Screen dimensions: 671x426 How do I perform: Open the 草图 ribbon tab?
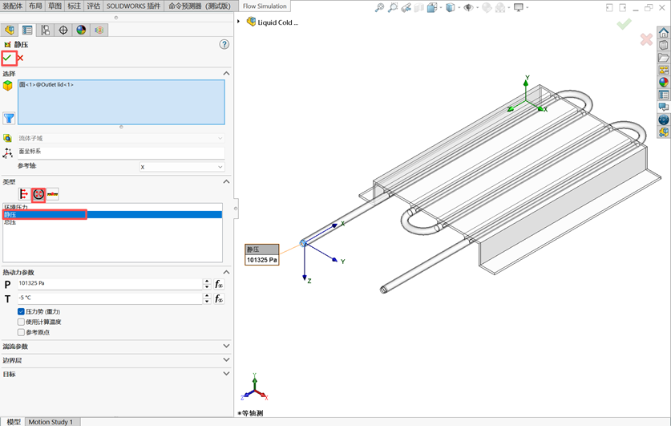(55, 6)
